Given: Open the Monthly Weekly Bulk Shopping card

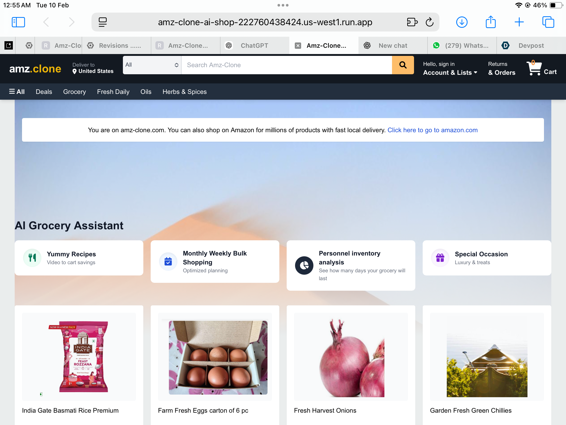Looking at the screenshot, I should 215,262.
